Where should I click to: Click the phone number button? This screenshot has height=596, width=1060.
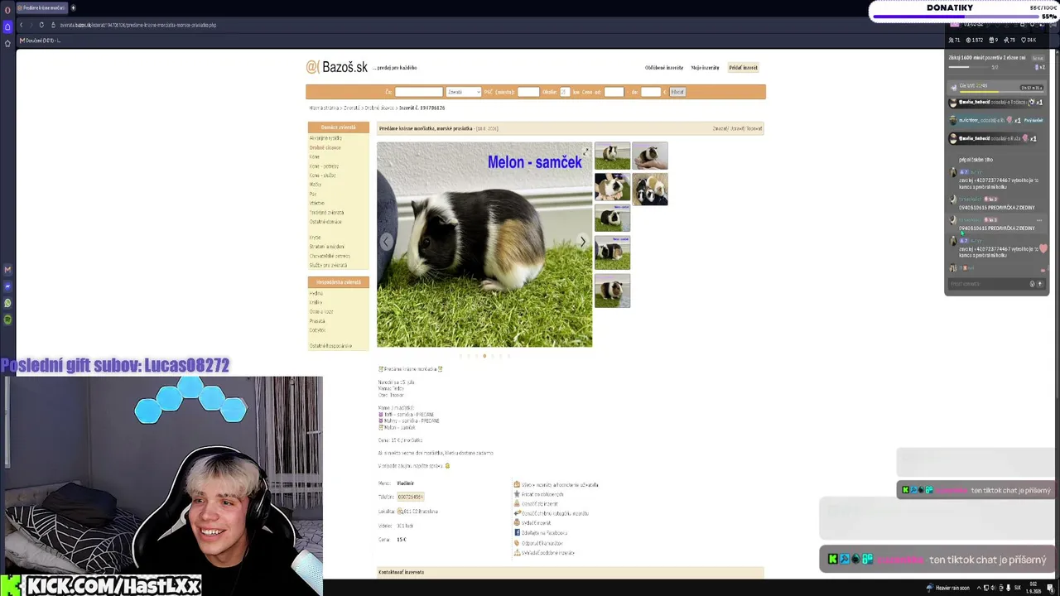point(411,497)
